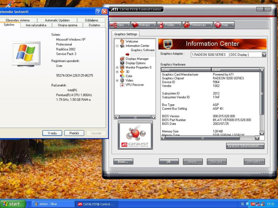
Task: Select Welcome in the settings tree
Action: (132, 41)
